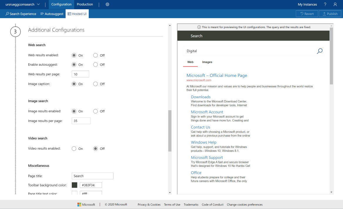Image resolution: width=343 pixels, height=209 pixels.
Task: Click the preview pane scroll down arrow
Action: (x=331, y=192)
